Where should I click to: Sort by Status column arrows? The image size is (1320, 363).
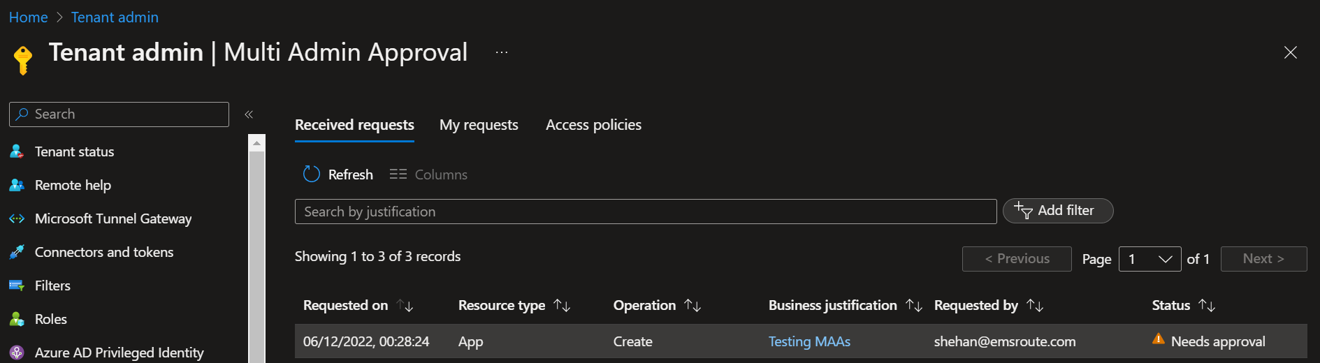click(1207, 306)
